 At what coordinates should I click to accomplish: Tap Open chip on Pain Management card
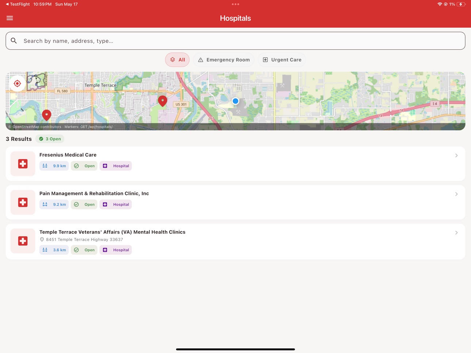point(84,204)
